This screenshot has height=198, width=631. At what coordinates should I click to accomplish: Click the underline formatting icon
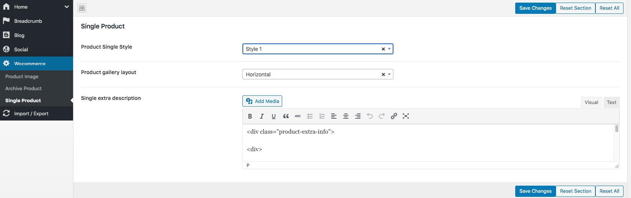(274, 116)
